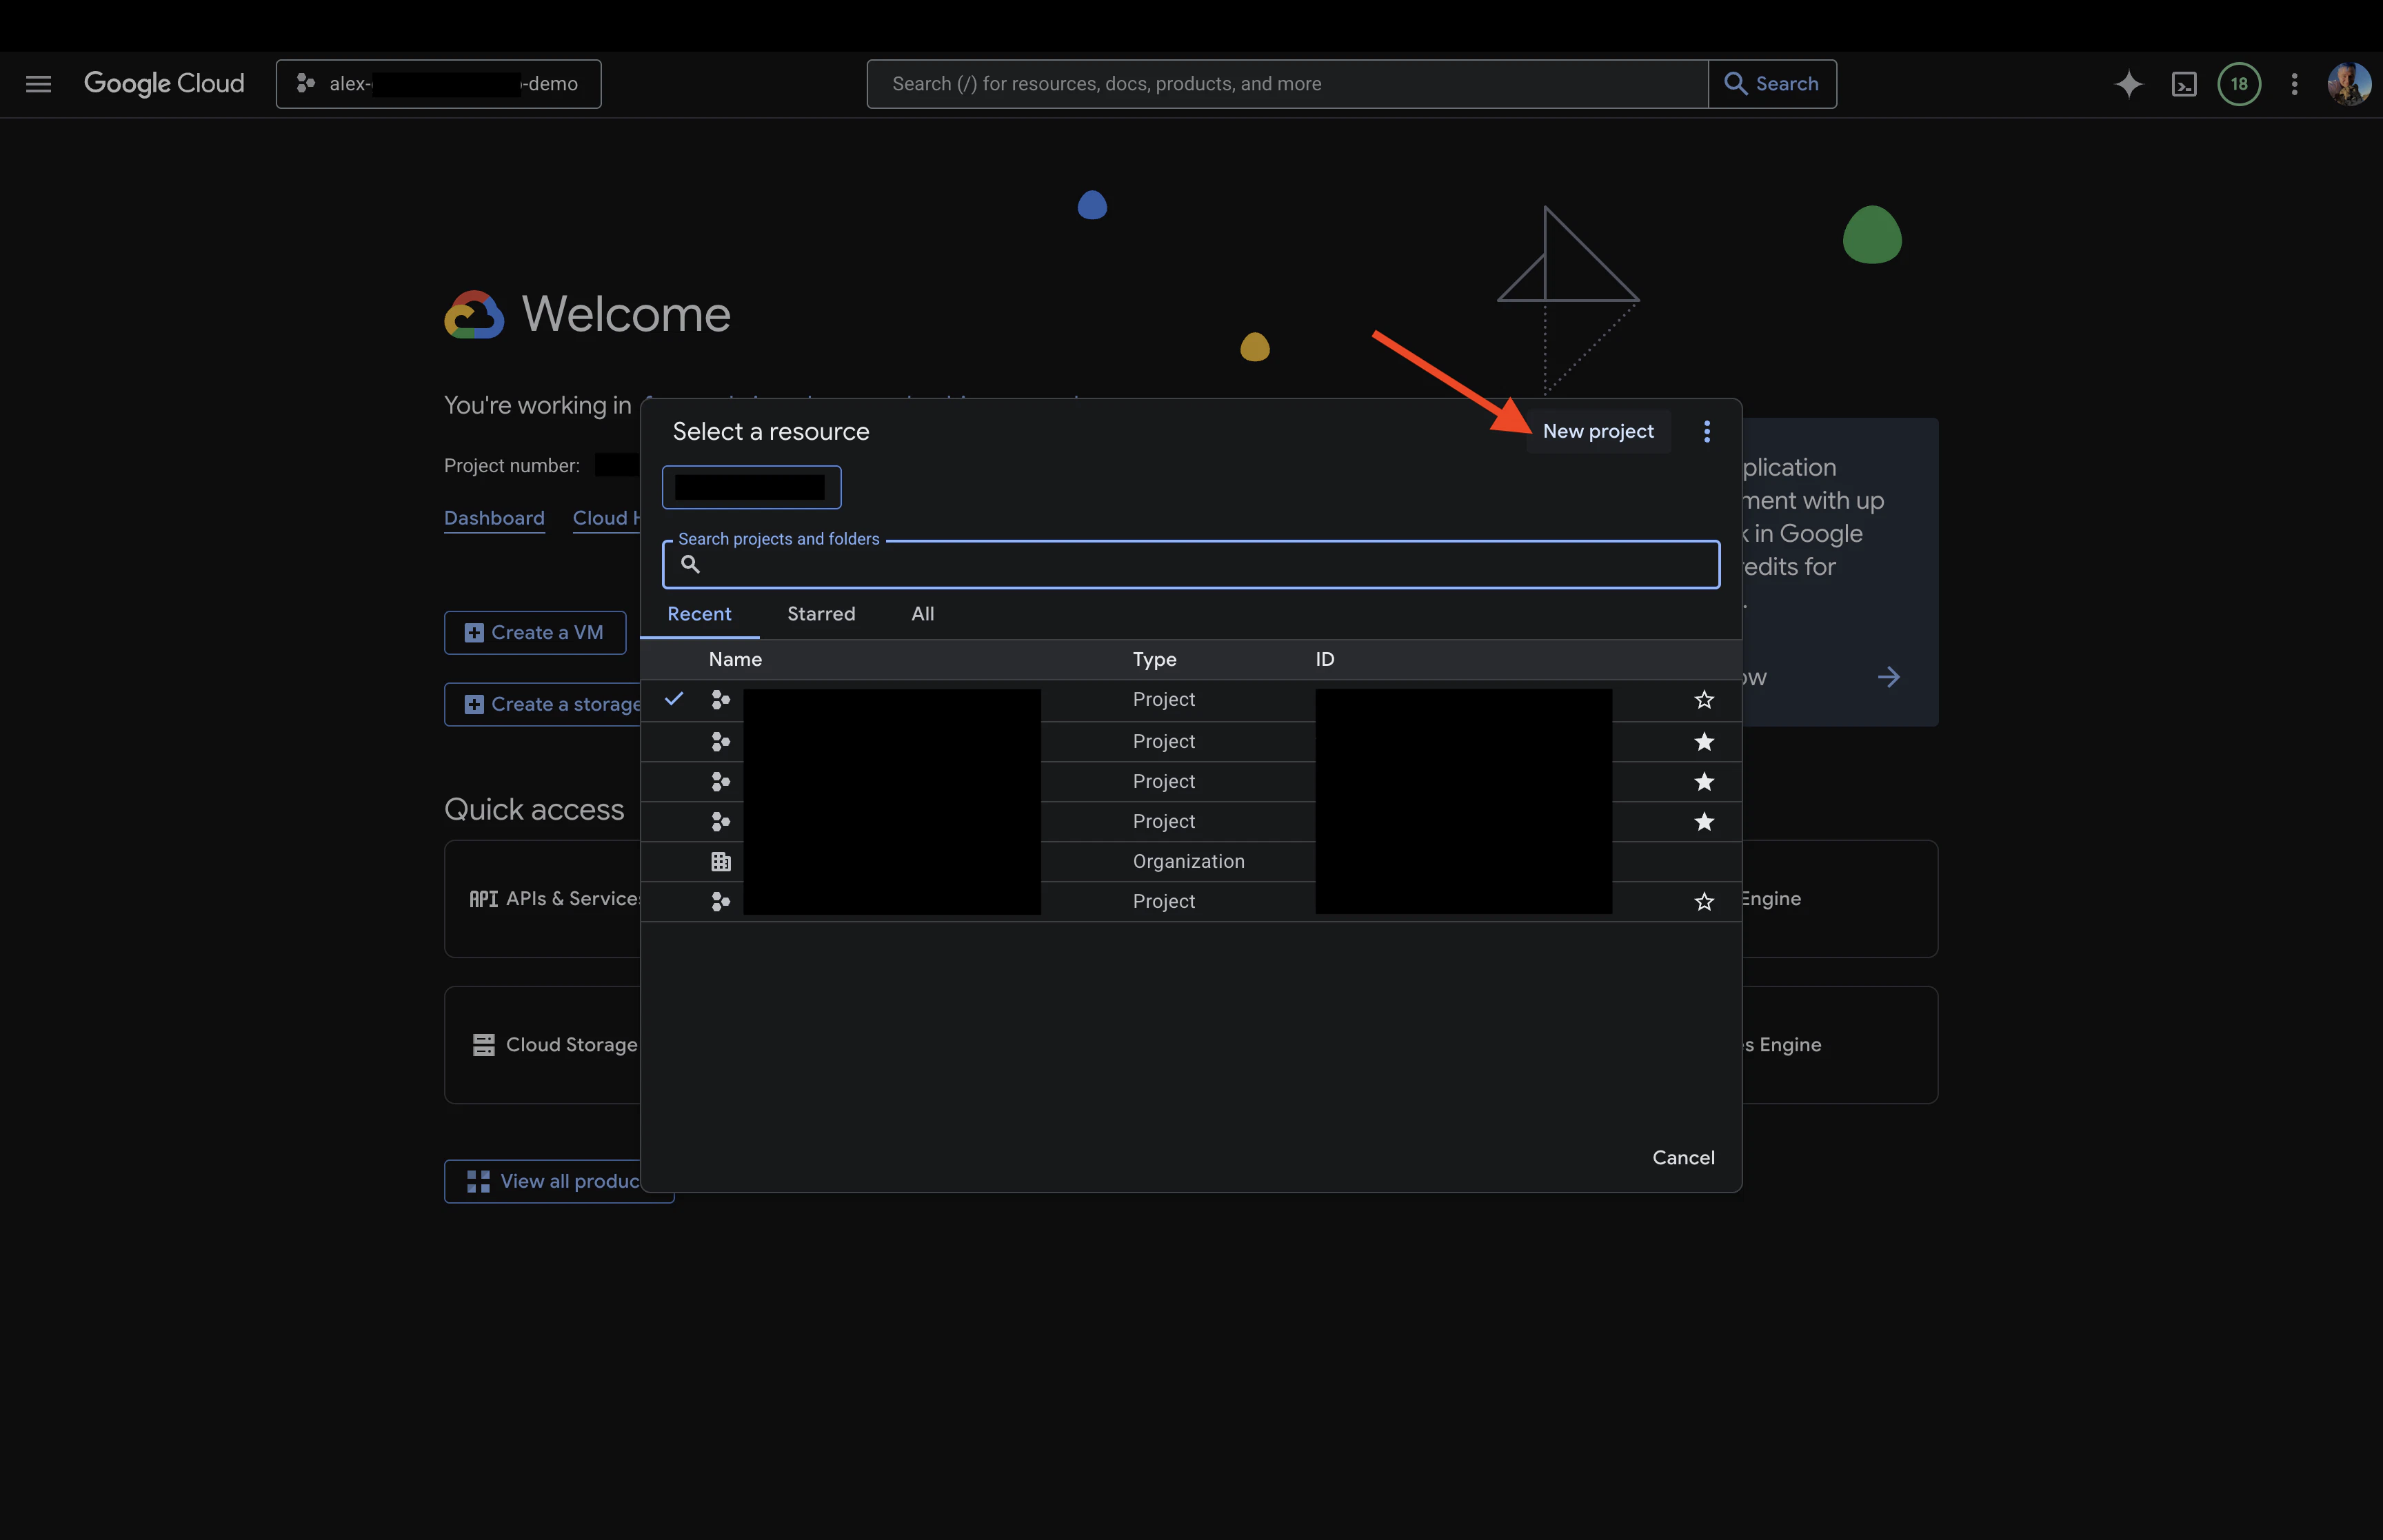Click project icon in last row
Screen dimensions: 2383x1540
click(720, 901)
